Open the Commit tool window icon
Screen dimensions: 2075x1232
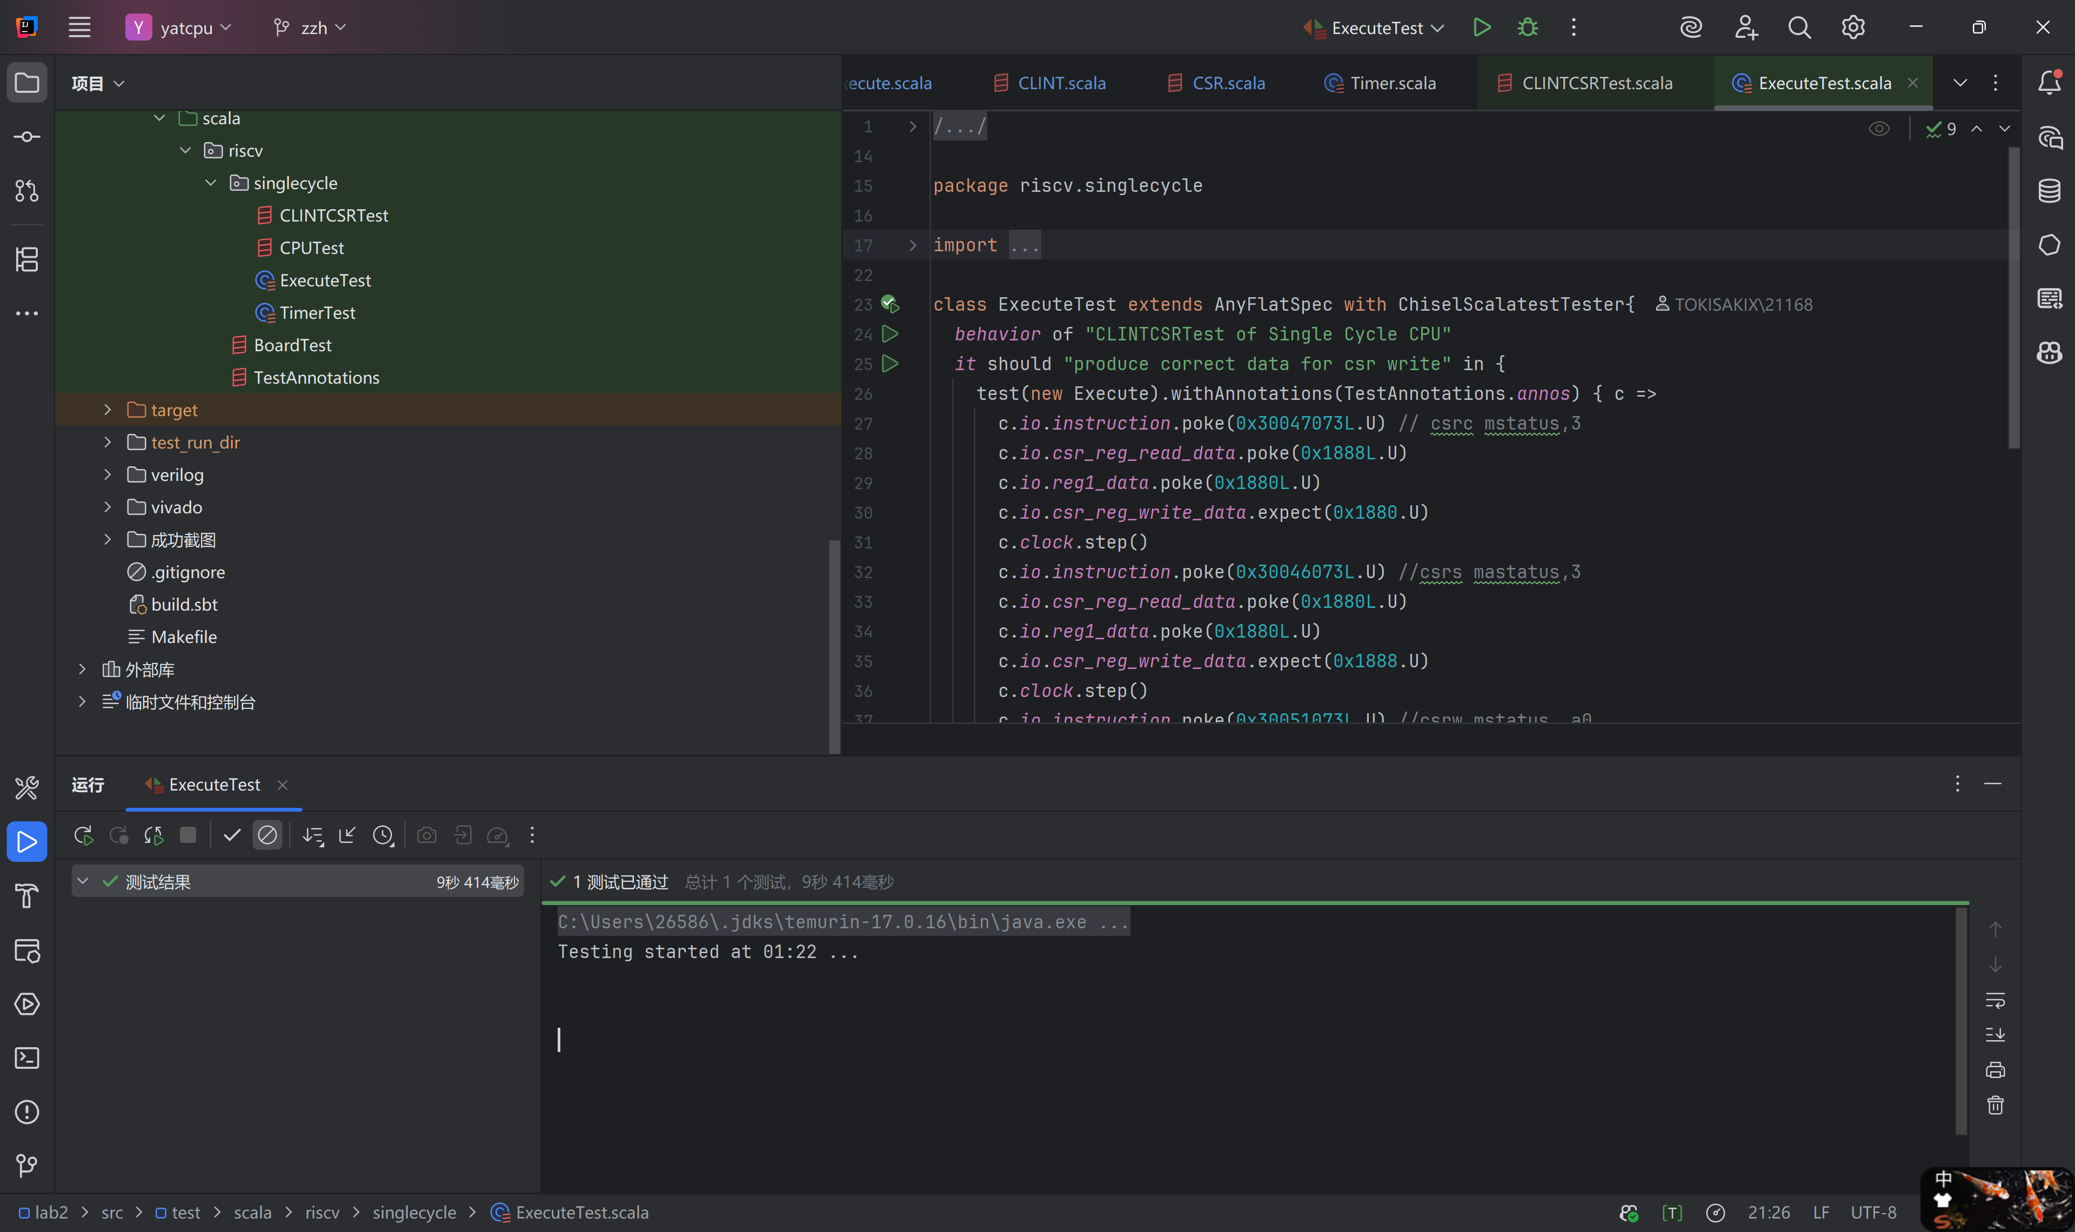(26, 137)
